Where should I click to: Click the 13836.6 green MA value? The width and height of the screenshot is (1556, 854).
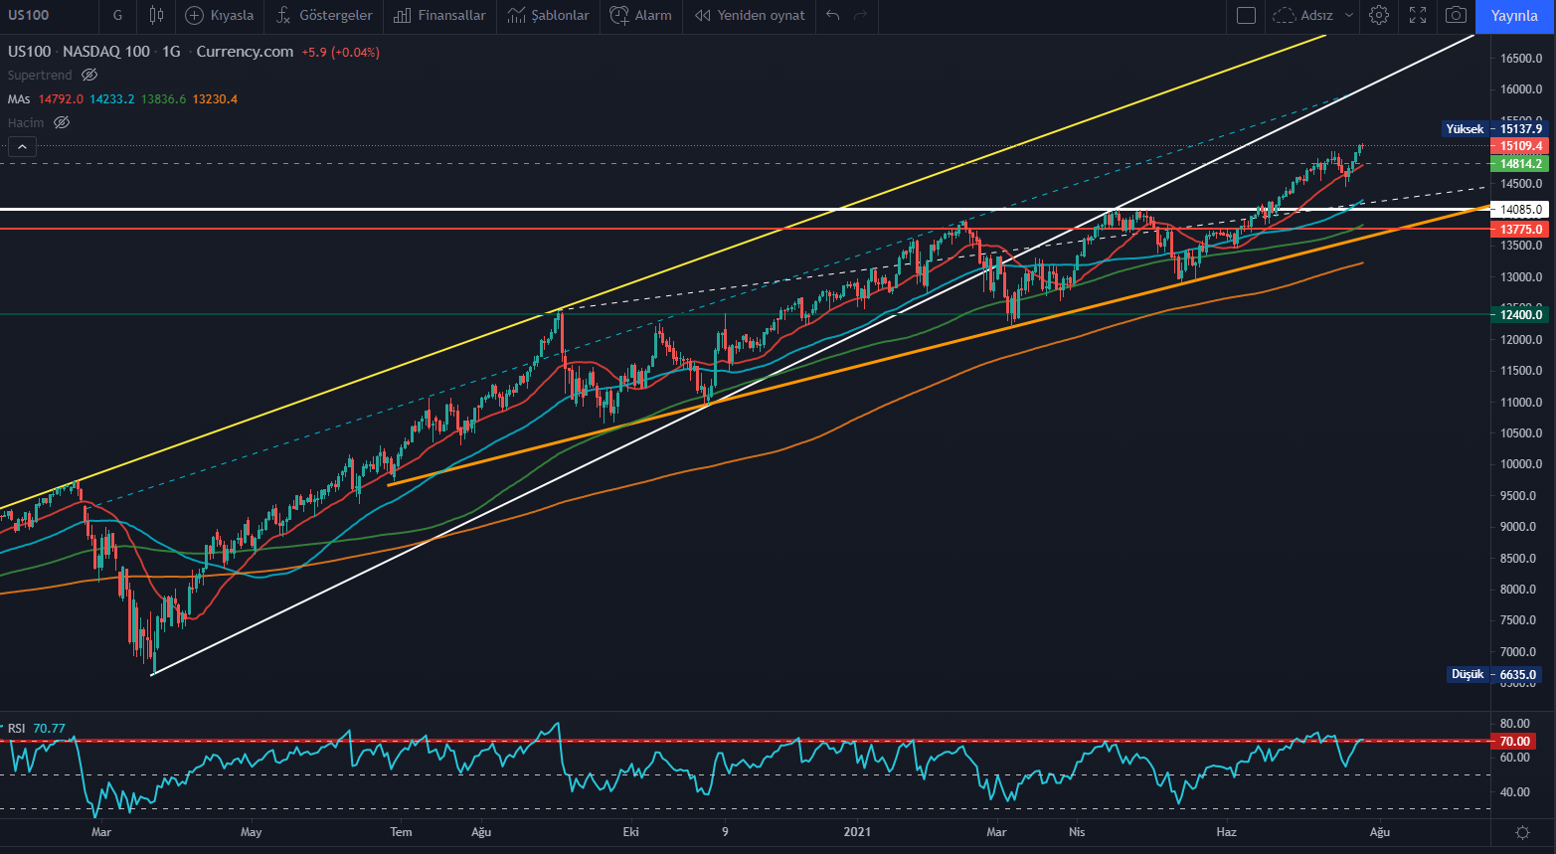click(x=163, y=99)
